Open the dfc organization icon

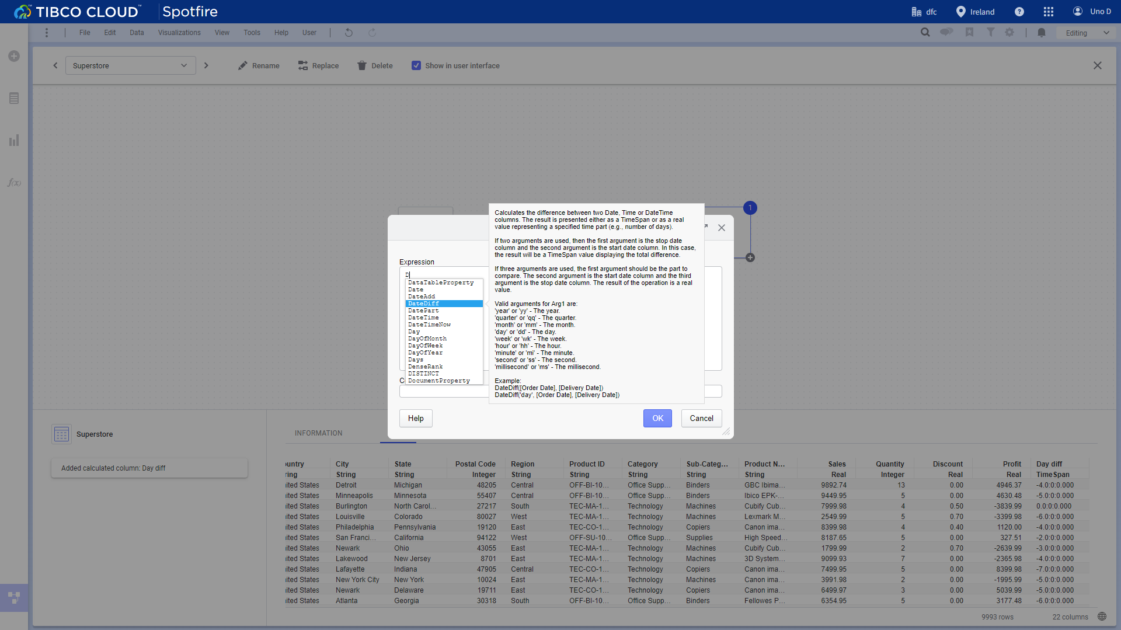tap(916, 12)
